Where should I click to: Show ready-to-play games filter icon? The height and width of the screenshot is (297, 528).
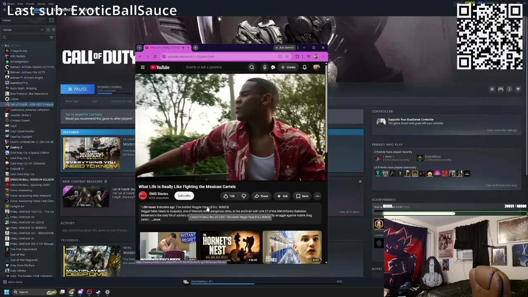pyautogui.click(x=53, y=30)
